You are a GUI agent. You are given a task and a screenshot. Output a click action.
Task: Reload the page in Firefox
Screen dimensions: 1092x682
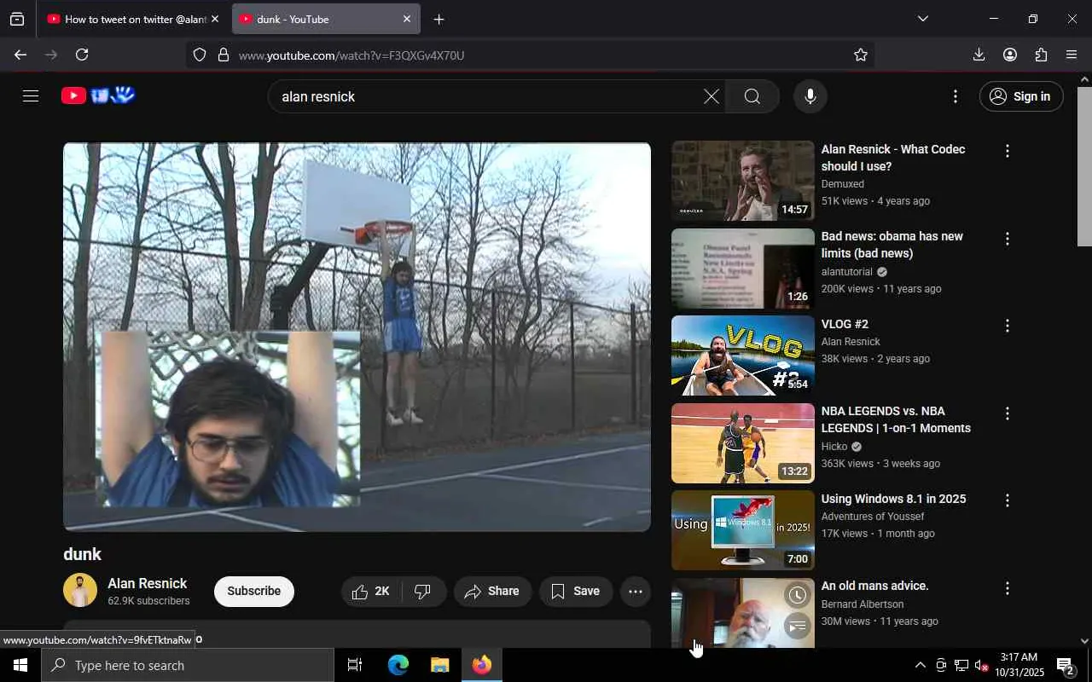point(82,55)
